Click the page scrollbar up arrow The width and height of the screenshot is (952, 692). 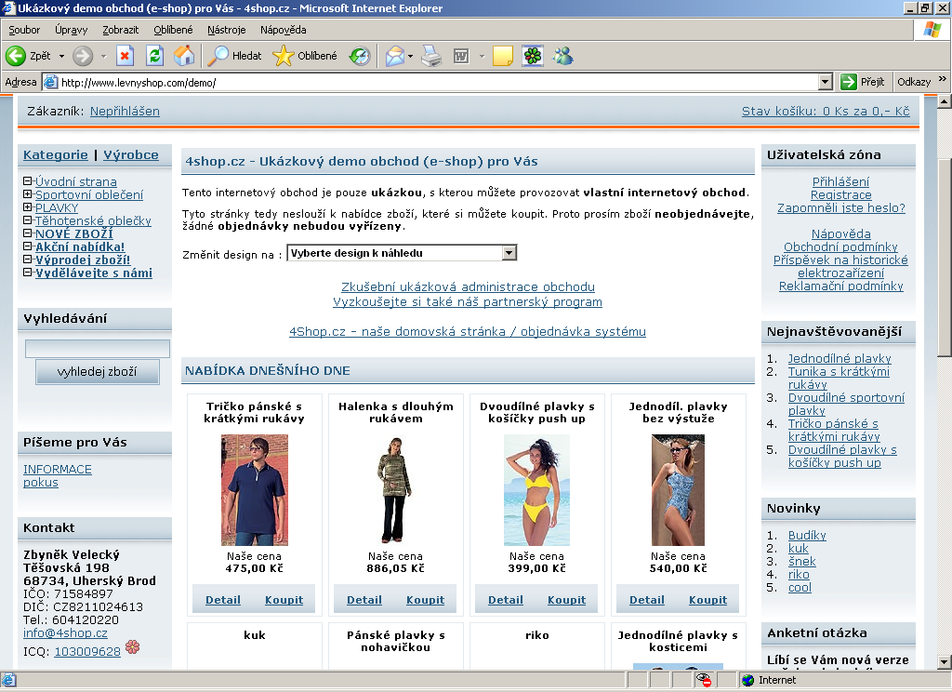point(945,102)
